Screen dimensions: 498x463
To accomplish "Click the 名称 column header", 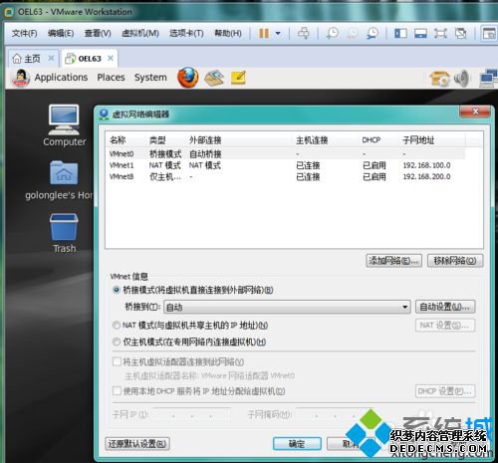I will pyautogui.click(x=118, y=140).
